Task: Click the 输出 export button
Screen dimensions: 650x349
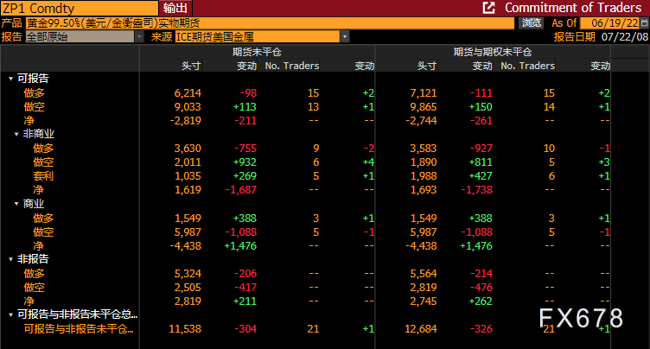Action: coord(175,8)
